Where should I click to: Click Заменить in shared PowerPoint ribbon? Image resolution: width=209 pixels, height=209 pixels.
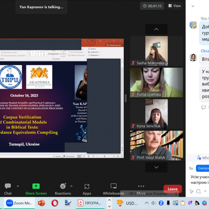coord(94,52)
